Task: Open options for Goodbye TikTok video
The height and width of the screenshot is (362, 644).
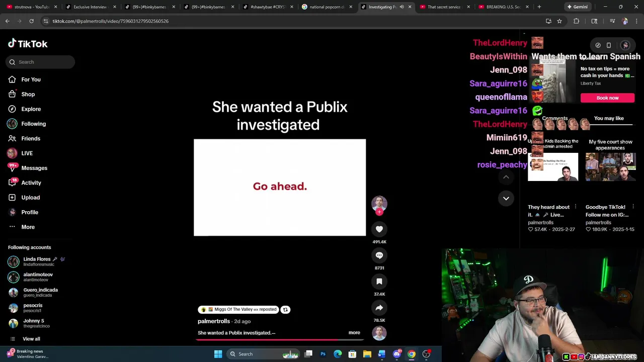Action: pos(633,207)
